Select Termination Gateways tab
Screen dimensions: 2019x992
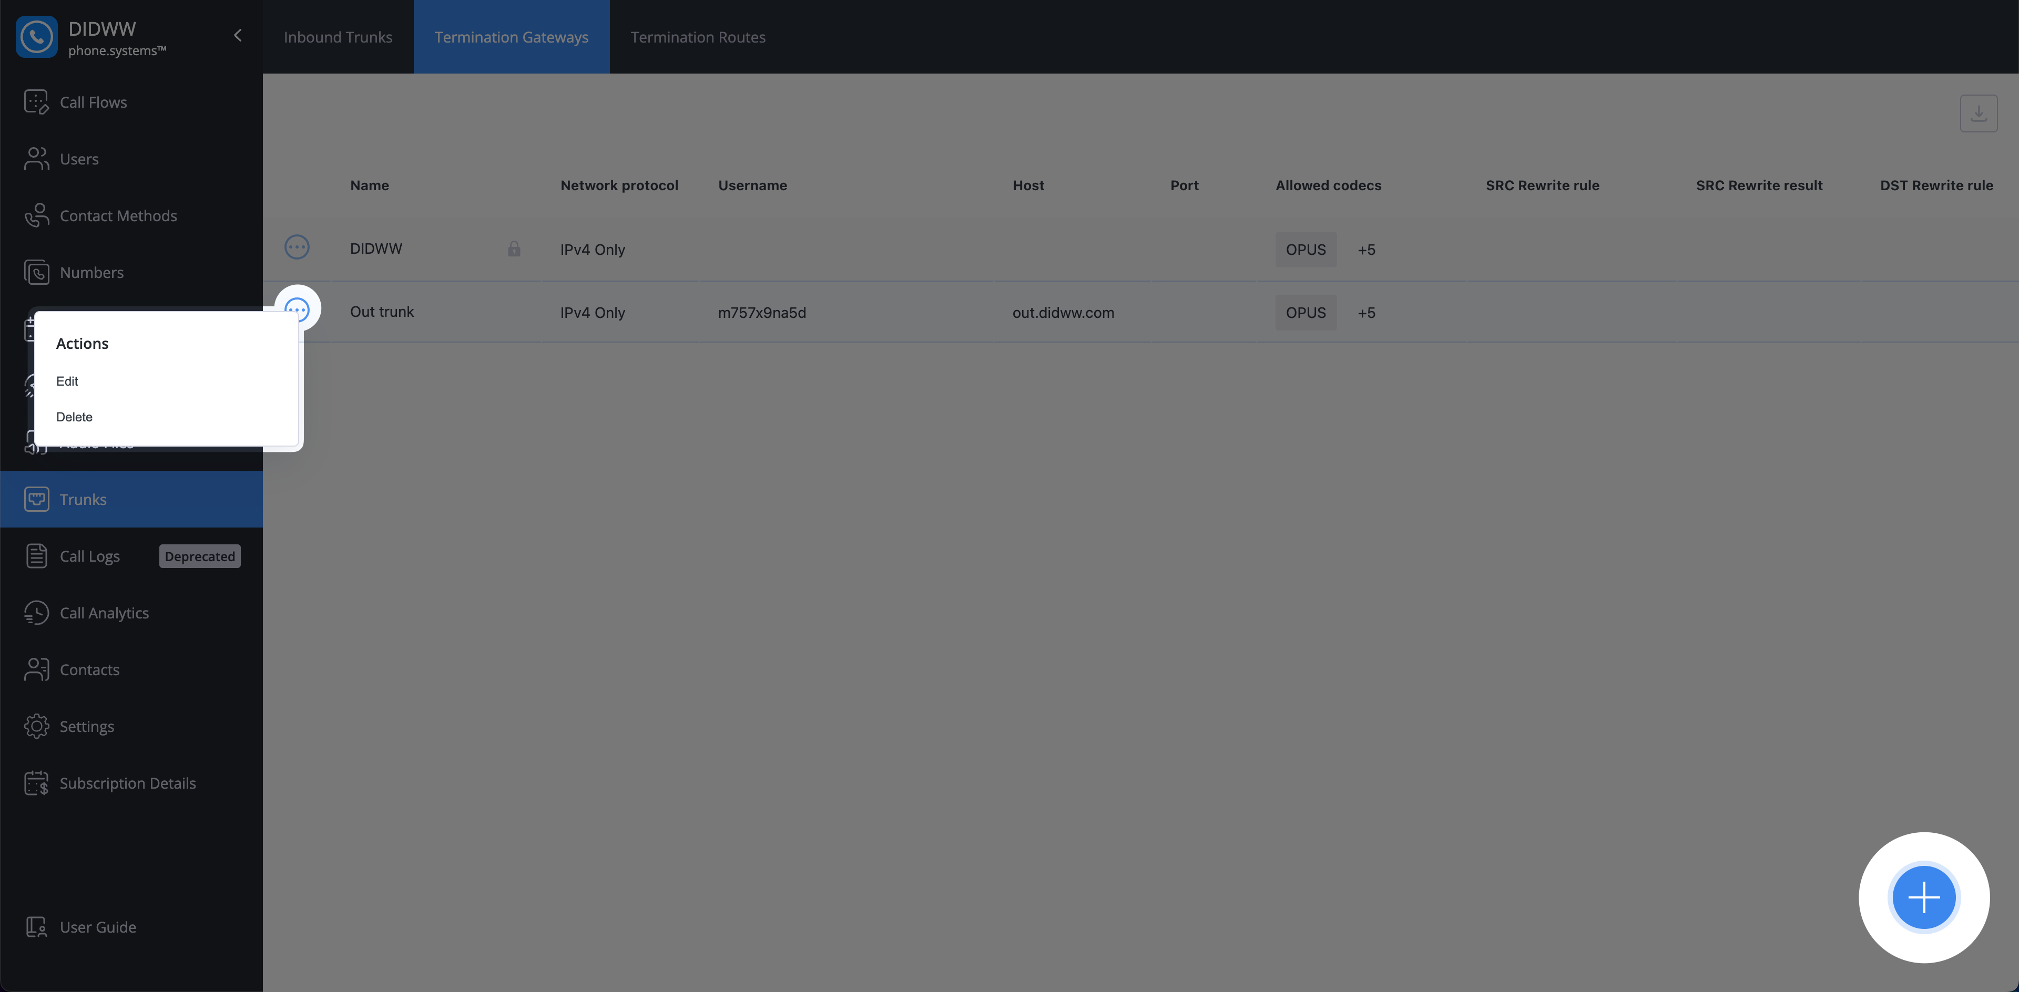(x=511, y=37)
